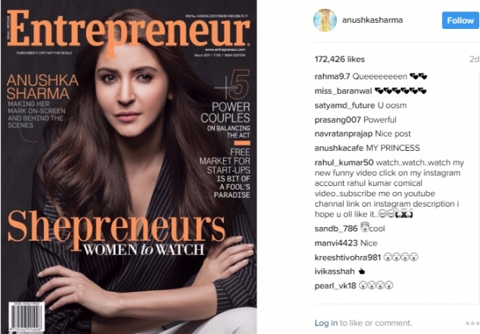Visit the anushkacafe fan account
The width and height of the screenshot is (480, 334).
tap(339, 148)
